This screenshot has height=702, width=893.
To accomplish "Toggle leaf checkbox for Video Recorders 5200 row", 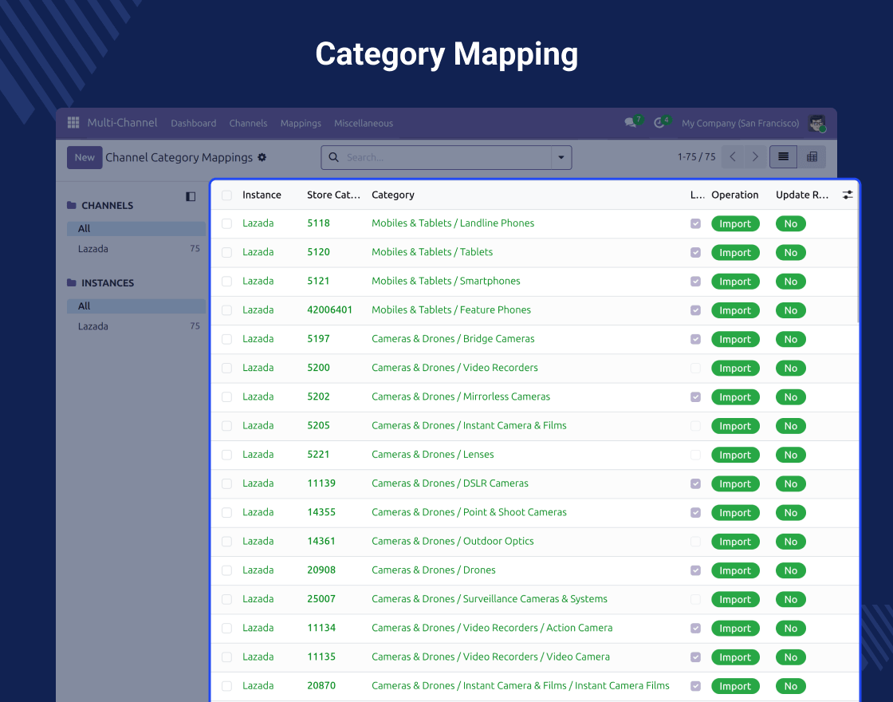I will coord(695,368).
